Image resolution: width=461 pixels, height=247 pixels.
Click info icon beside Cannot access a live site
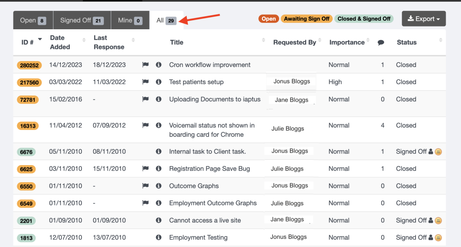pyautogui.click(x=158, y=220)
